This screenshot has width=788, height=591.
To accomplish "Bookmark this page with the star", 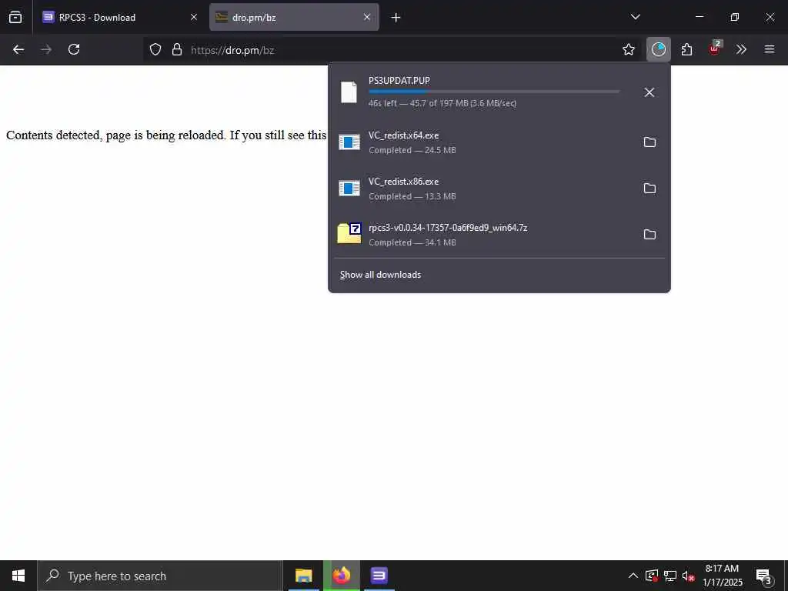I will pos(628,49).
